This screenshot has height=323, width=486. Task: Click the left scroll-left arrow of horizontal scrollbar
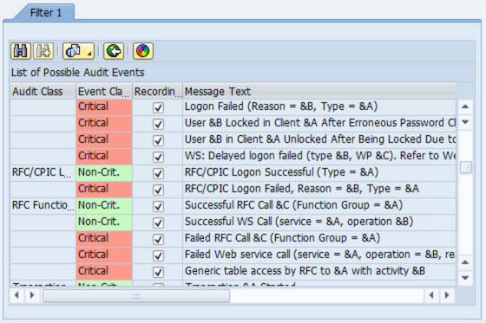coord(16,295)
